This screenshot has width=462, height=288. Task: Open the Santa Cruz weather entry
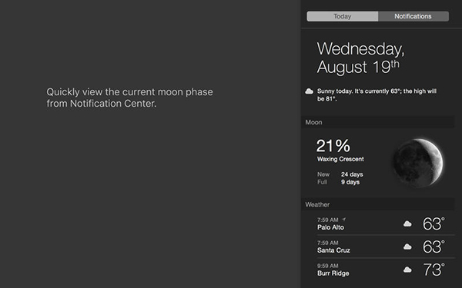[x=382, y=247]
